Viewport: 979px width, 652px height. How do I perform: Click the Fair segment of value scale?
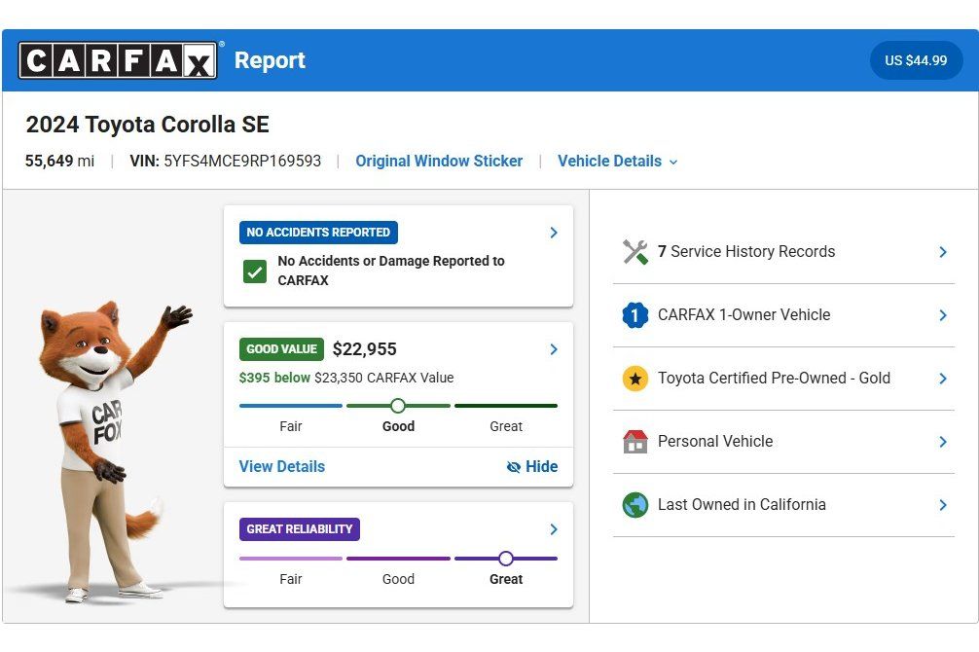pyautogui.click(x=291, y=406)
